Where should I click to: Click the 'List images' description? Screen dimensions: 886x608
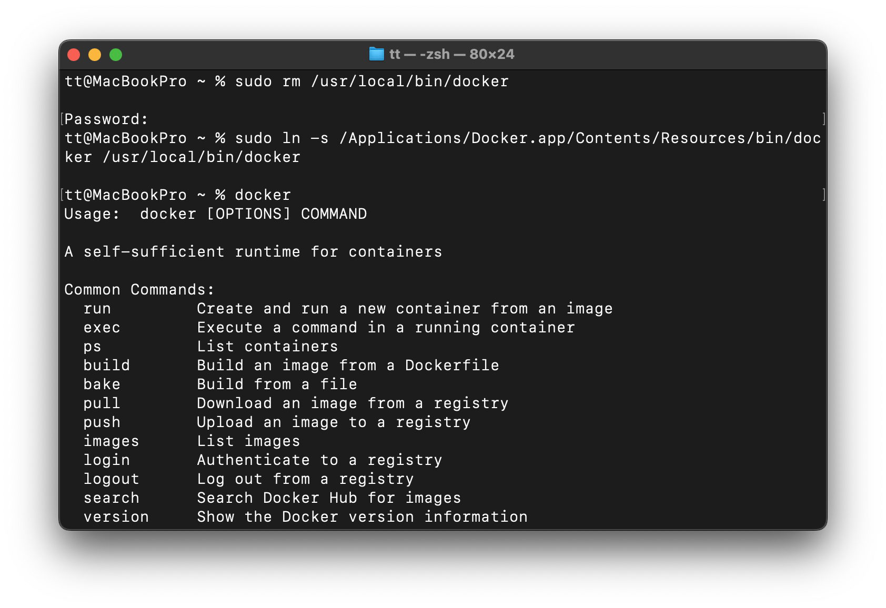tap(249, 441)
